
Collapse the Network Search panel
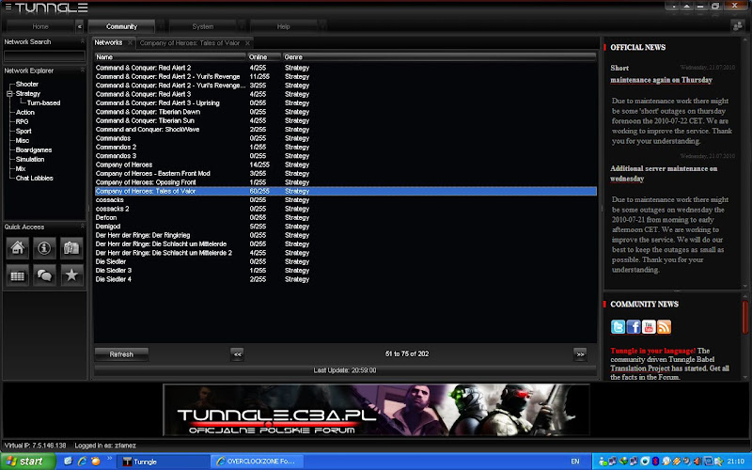point(82,41)
